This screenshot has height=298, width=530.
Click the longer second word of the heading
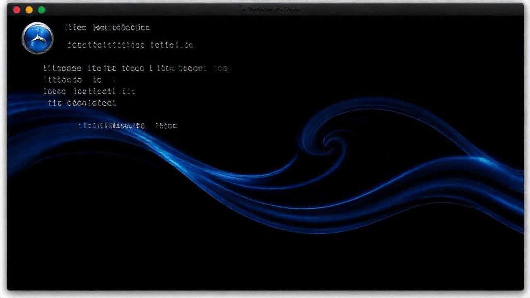pos(122,28)
